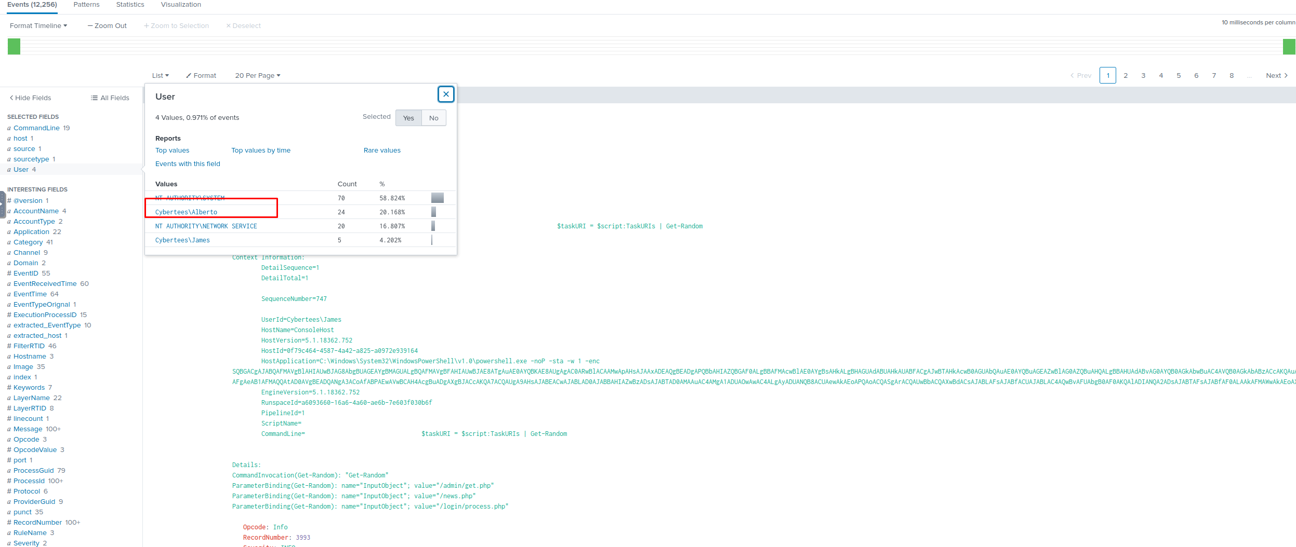This screenshot has height=547, width=1296.
Task: Select No for the Selected toggle
Action: [434, 118]
